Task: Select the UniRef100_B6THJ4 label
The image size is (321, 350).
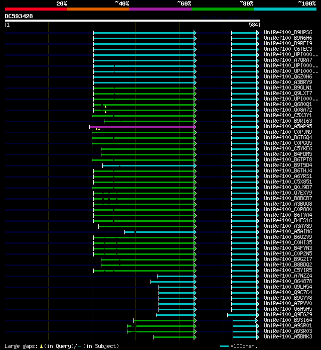Action: [x=288, y=171]
